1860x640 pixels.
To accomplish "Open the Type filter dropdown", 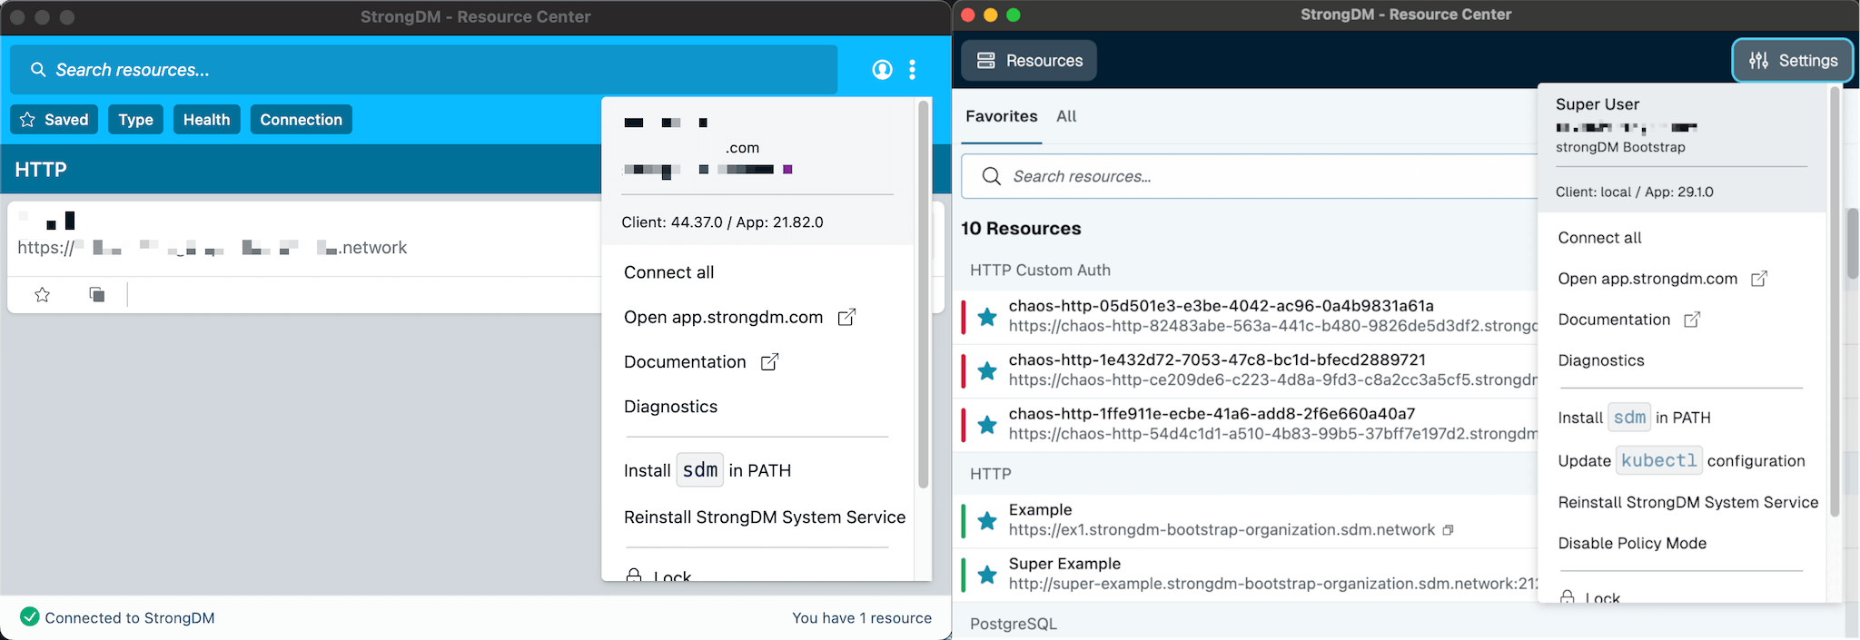I will click(x=135, y=120).
